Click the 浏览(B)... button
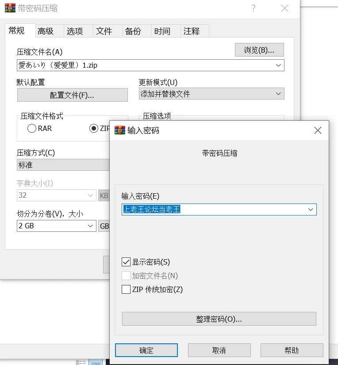The image size is (338, 365). (259, 50)
